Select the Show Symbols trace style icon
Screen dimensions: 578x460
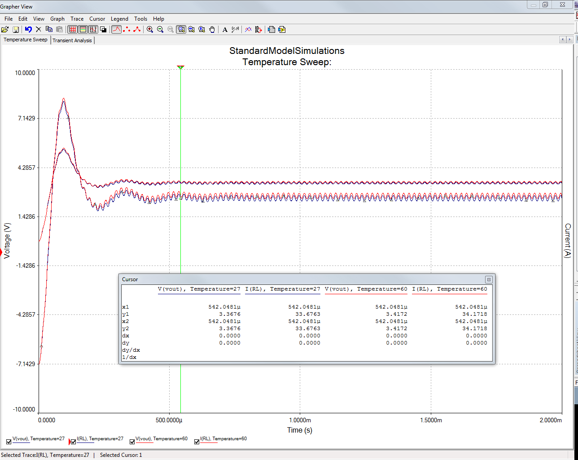pyautogui.click(x=127, y=30)
